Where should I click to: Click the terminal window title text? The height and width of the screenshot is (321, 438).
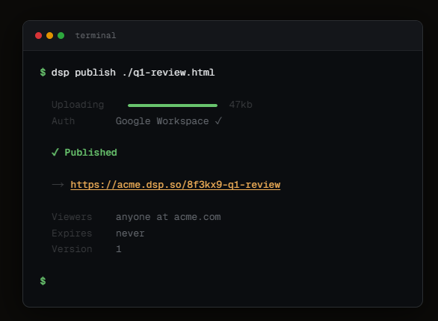[96, 35]
